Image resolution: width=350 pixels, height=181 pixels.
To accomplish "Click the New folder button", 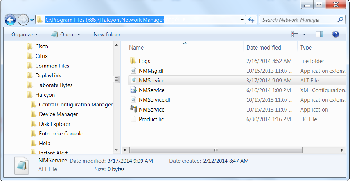I will click(x=107, y=34).
